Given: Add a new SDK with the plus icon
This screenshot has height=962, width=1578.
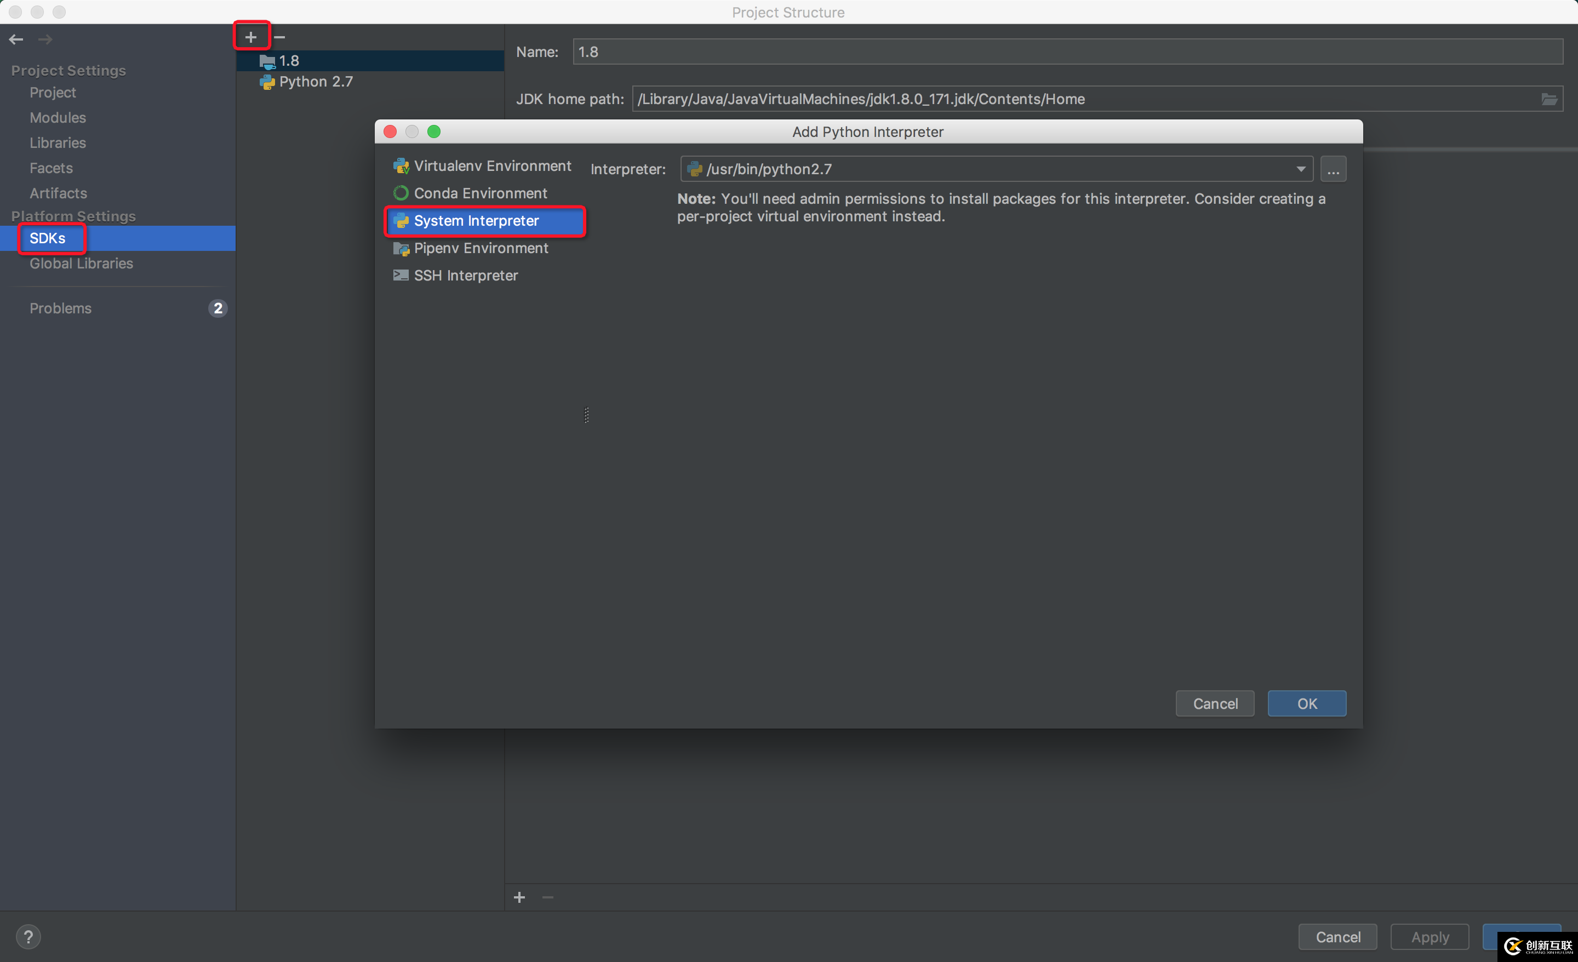Looking at the screenshot, I should click(x=250, y=36).
